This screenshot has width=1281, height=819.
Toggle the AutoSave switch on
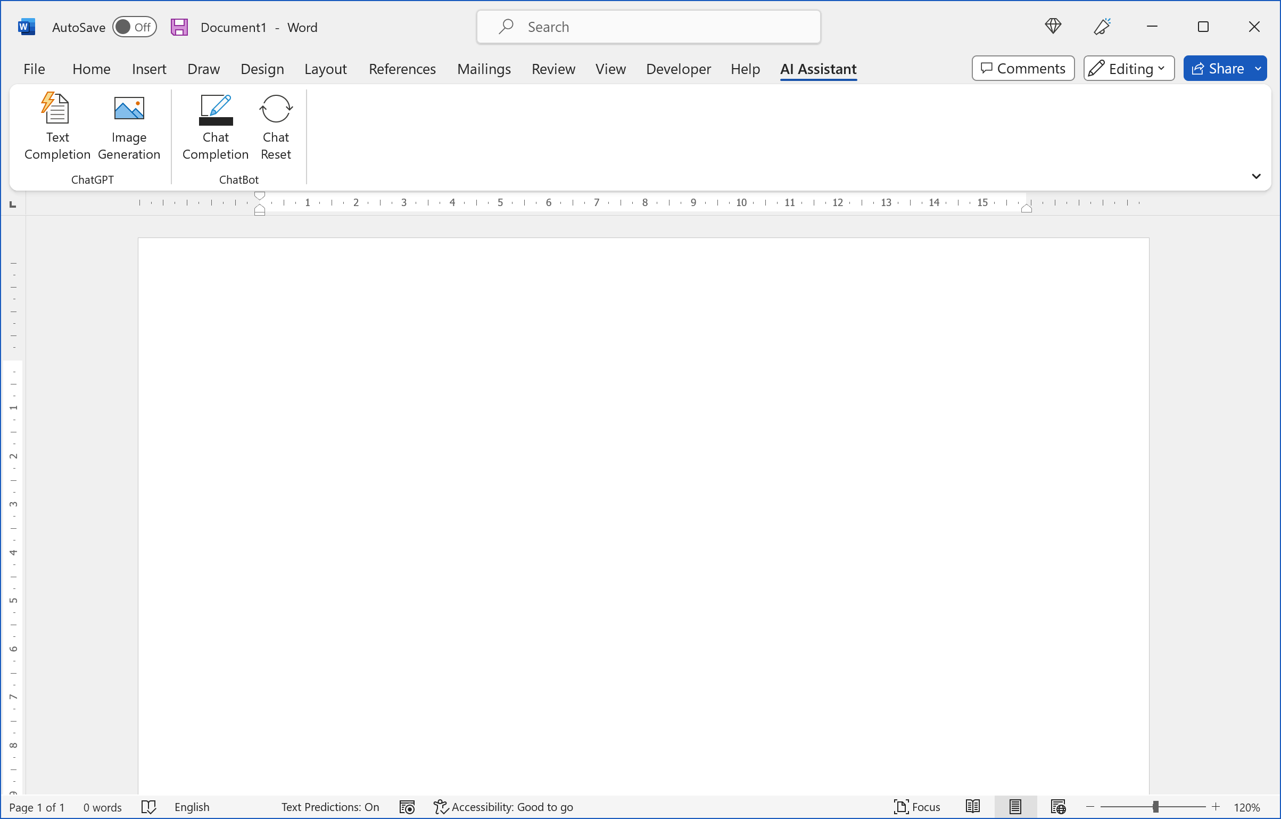point(134,27)
